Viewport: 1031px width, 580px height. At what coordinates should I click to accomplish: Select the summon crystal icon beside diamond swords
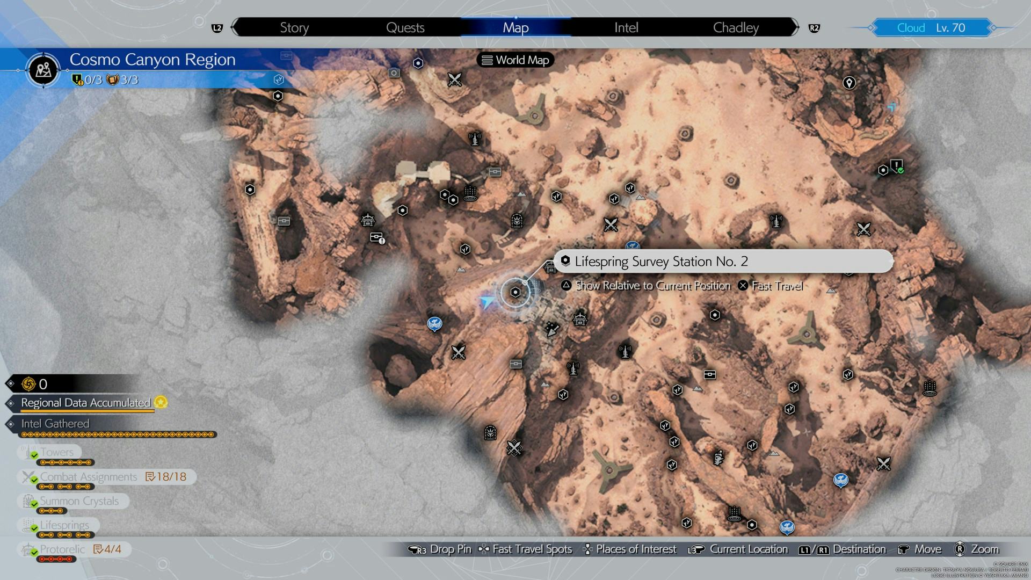click(x=490, y=432)
